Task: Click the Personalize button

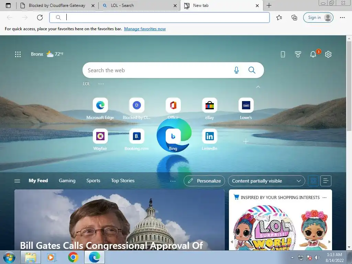Action: 204,181
